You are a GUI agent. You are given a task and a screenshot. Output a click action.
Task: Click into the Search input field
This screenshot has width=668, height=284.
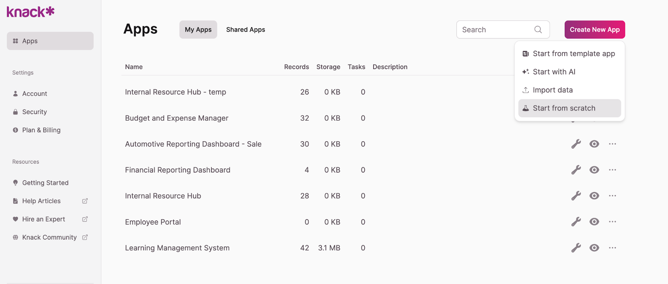(x=495, y=30)
